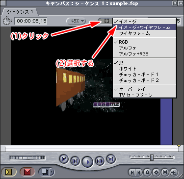Go to next edit button
The image size is (184, 179).
click(x=111, y=159)
